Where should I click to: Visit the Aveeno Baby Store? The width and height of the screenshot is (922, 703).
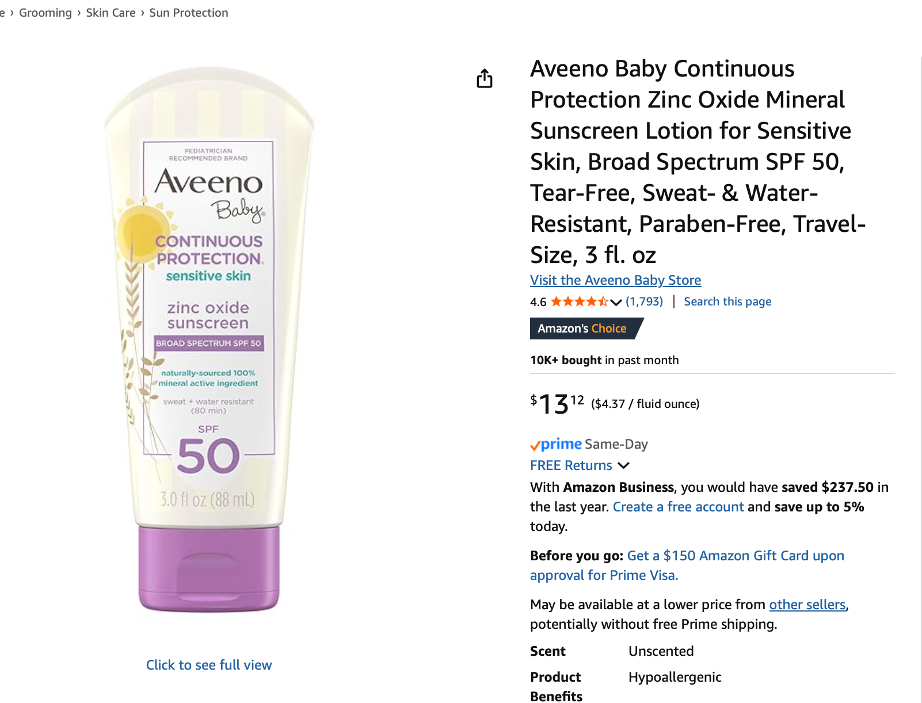(x=615, y=280)
